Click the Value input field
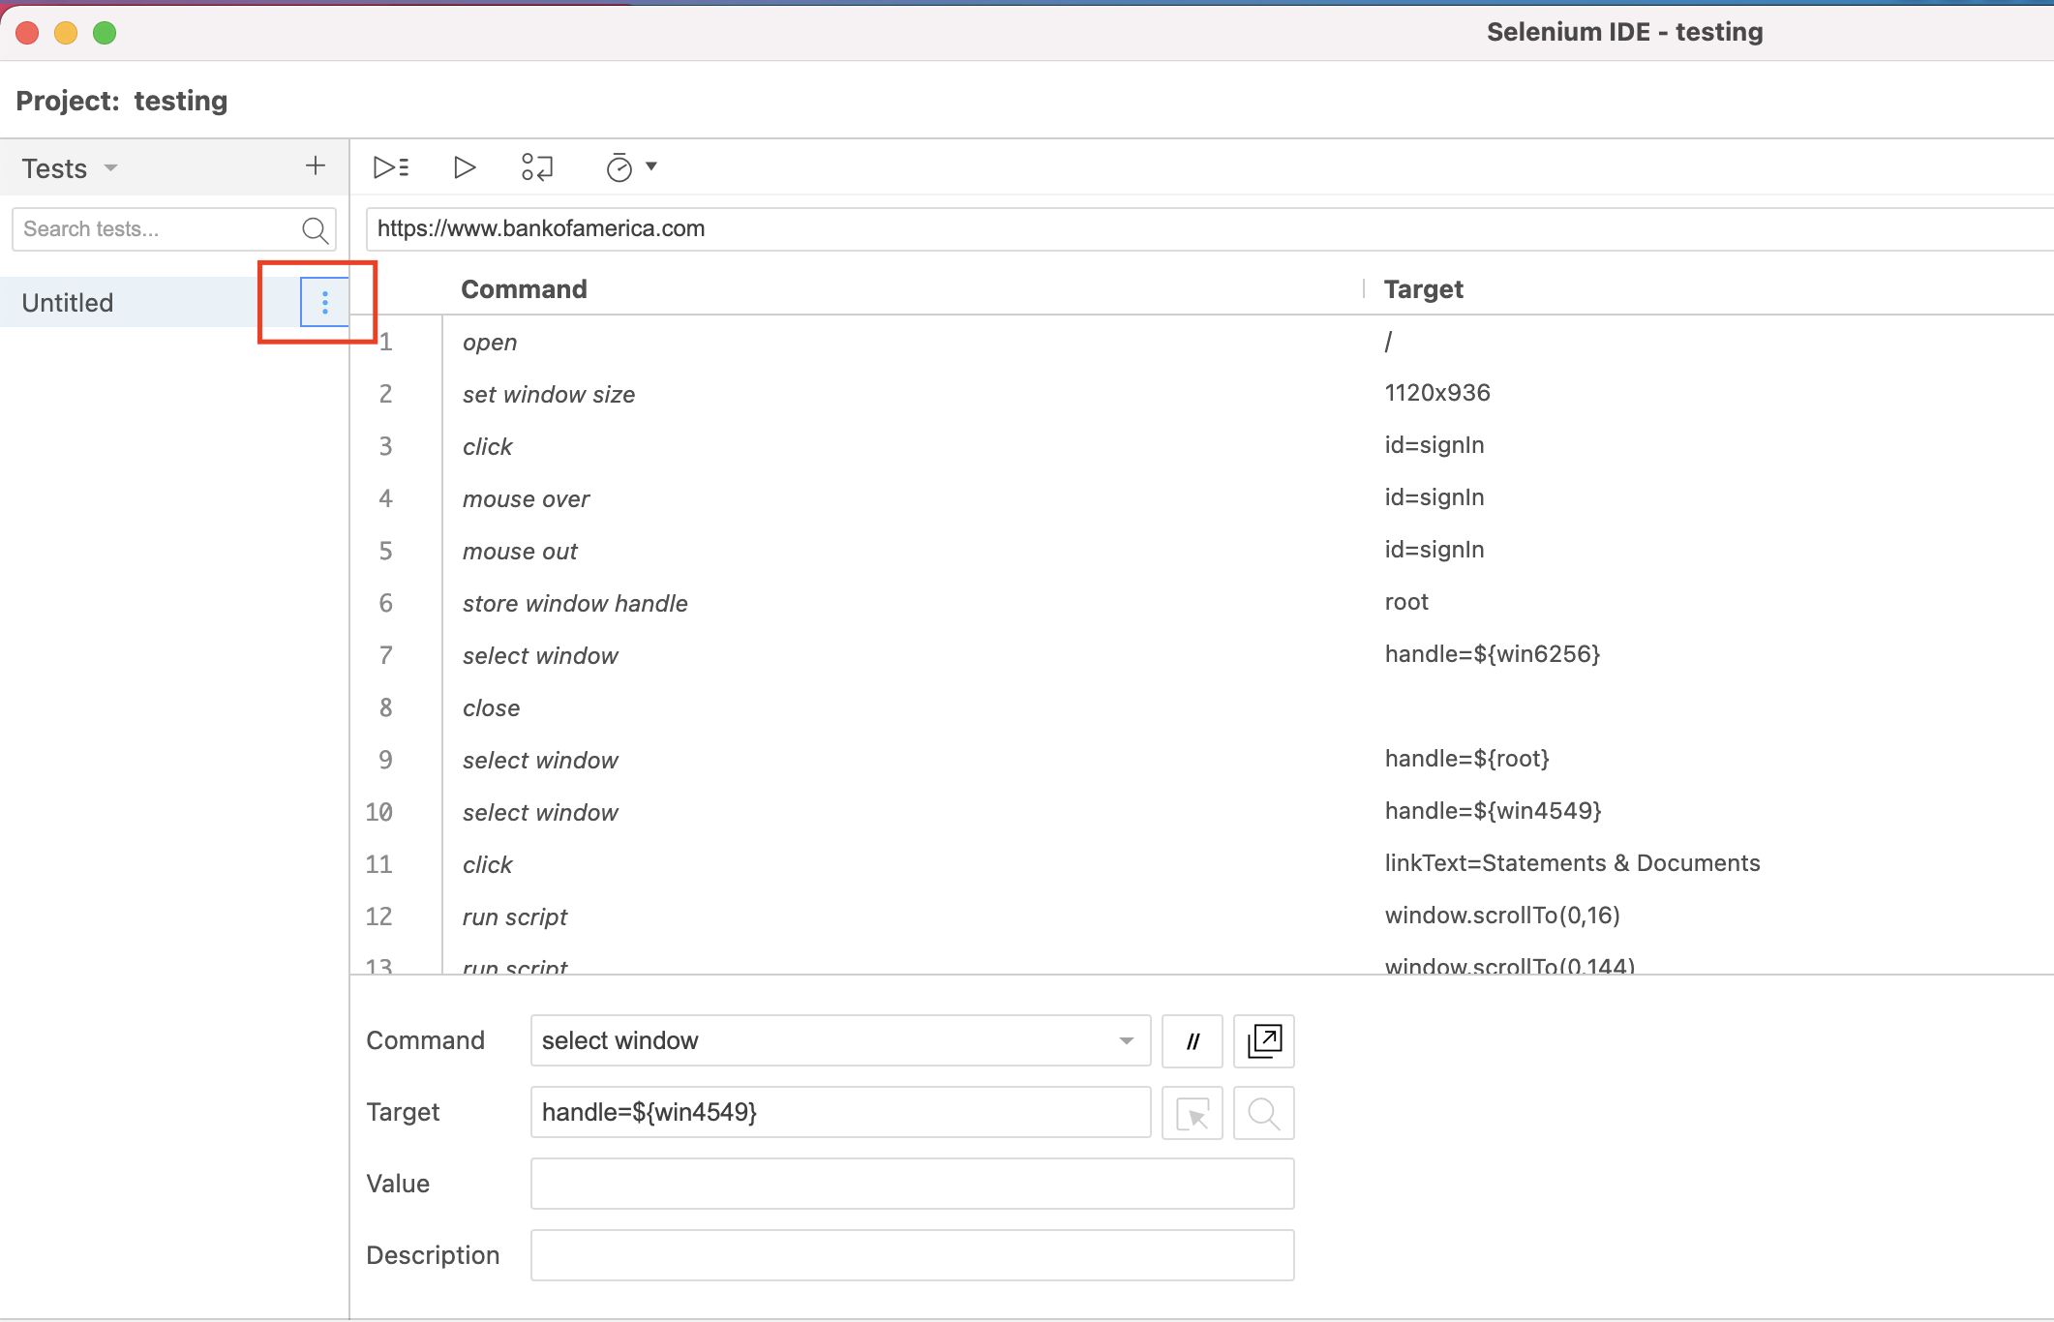Image resolution: width=2054 pixels, height=1322 pixels. click(x=911, y=1183)
